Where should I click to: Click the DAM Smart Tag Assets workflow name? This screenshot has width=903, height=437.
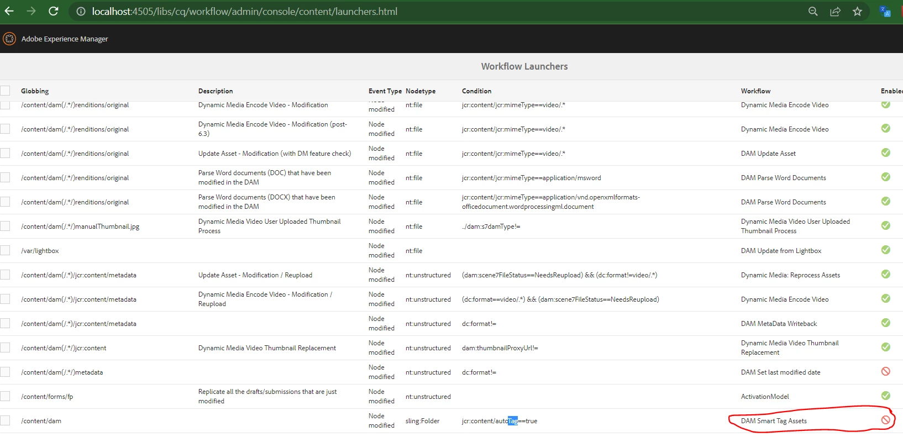[x=774, y=421]
